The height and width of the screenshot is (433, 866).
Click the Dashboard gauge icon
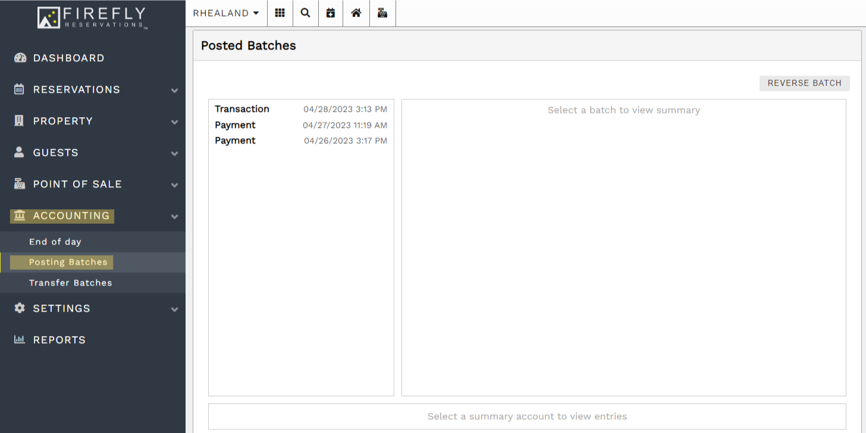(20, 58)
